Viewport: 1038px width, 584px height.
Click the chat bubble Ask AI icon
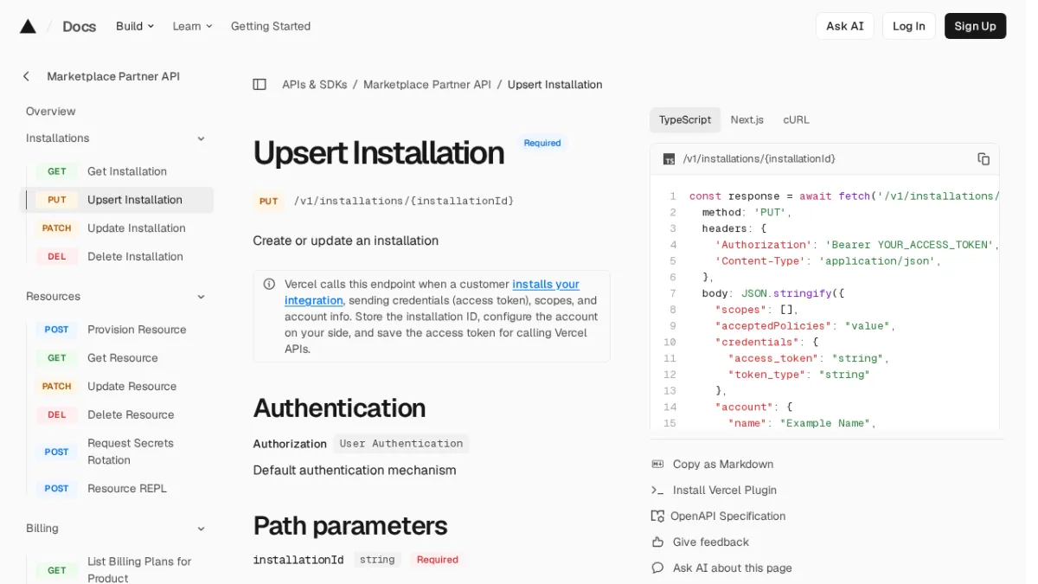coord(657,568)
